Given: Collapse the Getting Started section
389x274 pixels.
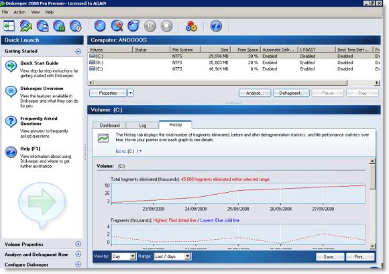Looking at the screenshot, I should point(78,52).
